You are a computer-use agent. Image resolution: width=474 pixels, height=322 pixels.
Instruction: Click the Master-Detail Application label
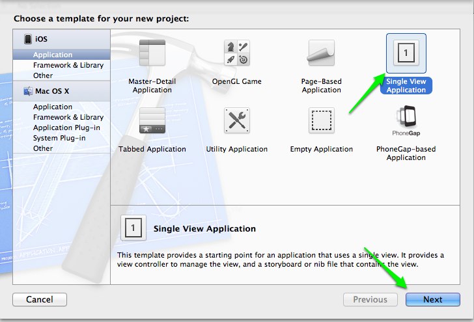point(152,85)
